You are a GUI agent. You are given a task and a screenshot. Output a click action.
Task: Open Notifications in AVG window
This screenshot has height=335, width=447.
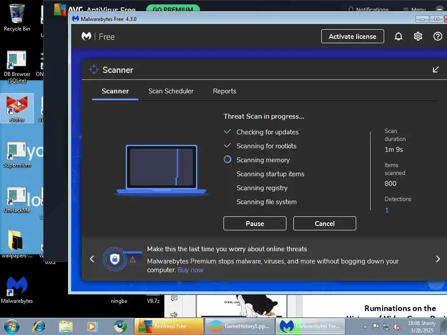pos(368,10)
